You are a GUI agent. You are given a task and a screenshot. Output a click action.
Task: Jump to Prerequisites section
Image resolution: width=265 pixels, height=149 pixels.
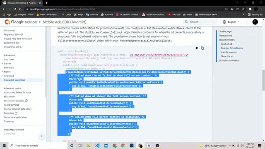click(x=225, y=36)
